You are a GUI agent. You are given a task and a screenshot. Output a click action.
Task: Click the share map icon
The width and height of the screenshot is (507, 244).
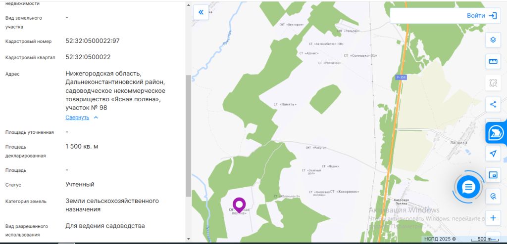tap(493, 104)
